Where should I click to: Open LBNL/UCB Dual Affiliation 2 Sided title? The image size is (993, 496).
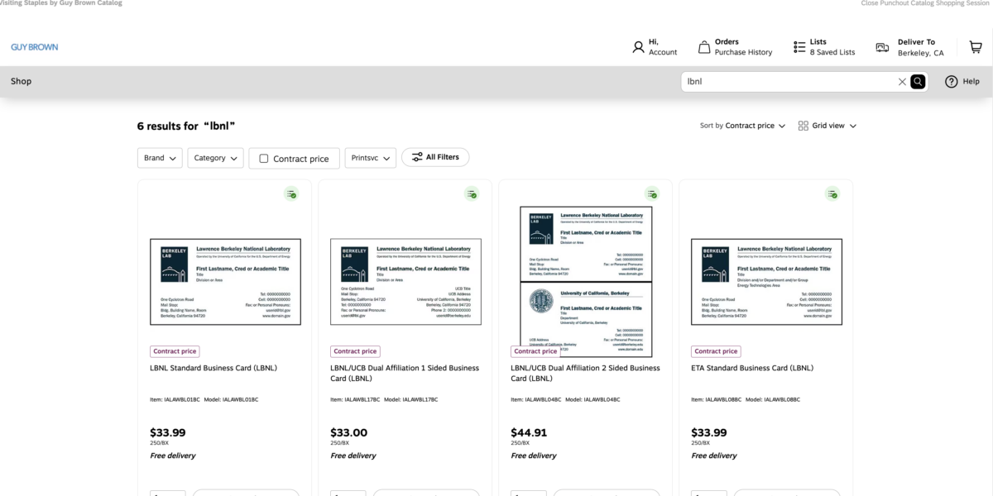click(x=585, y=373)
